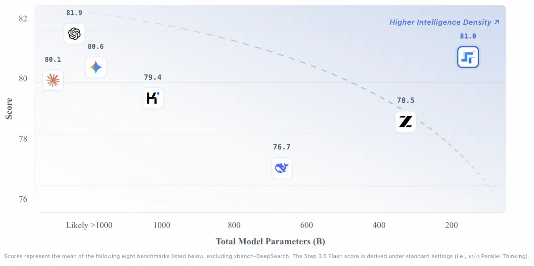Click the 78.5 score label
Image resolution: width=534 pixels, height=266 pixels.
(x=405, y=100)
